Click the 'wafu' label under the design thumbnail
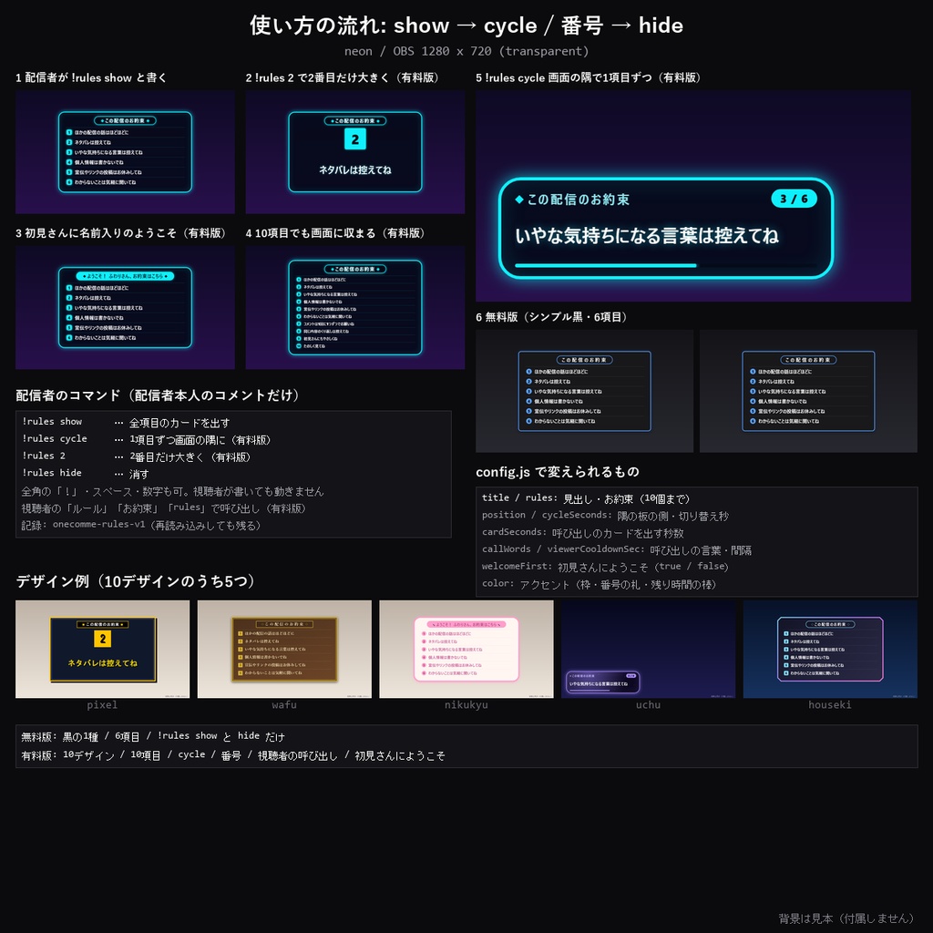Viewport: 933px width, 933px height. 284,704
